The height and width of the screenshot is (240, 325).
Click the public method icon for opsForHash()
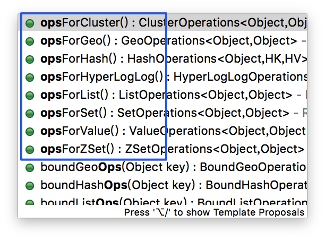pyautogui.click(x=30, y=59)
